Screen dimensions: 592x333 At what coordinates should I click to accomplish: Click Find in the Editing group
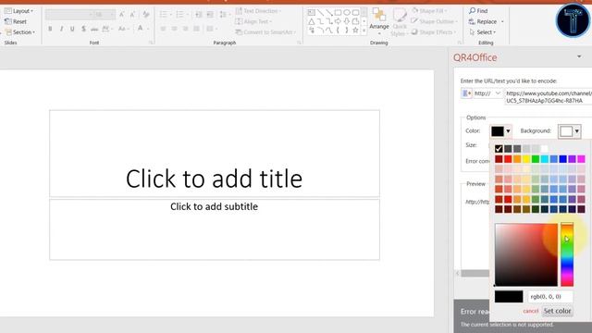coord(479,11)
